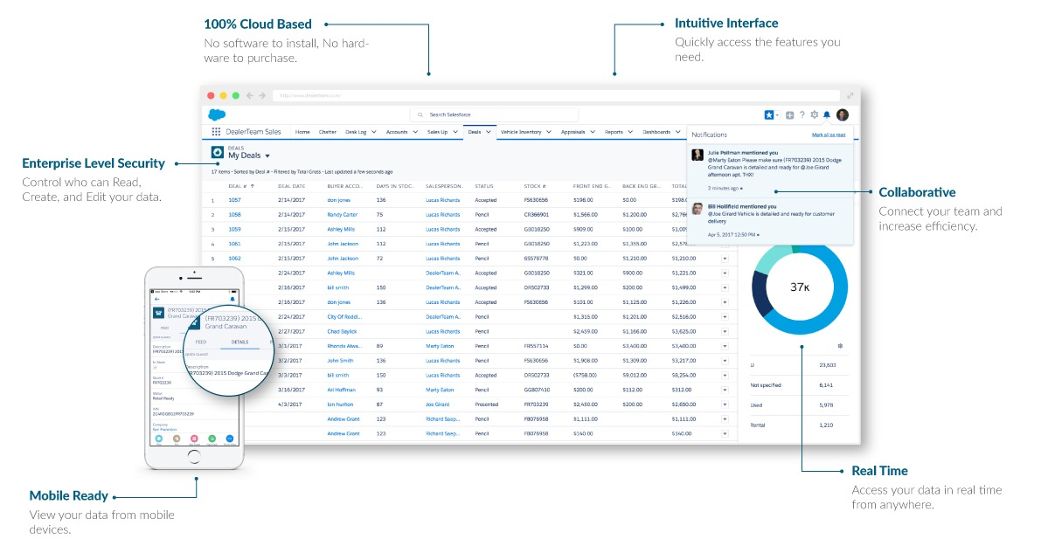The image size is (1041, 560).
Task: Open buyer account Randy Carter
Action: tap(342, 214)
